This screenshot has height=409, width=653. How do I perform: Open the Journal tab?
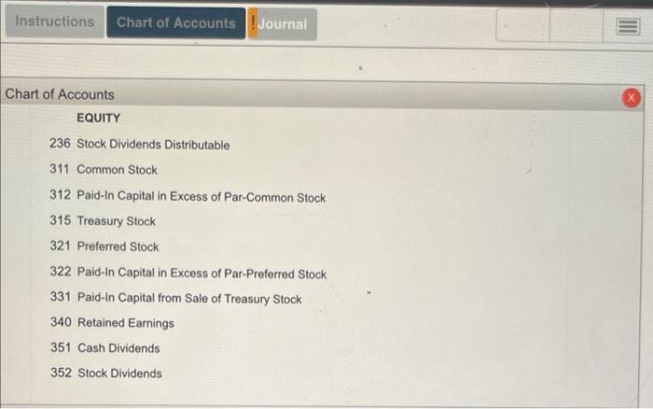coord(283,24)
